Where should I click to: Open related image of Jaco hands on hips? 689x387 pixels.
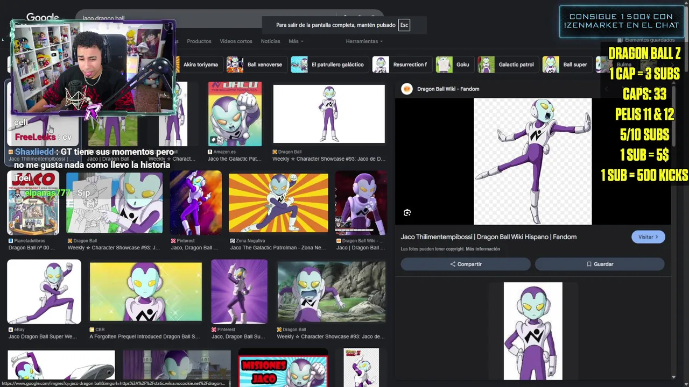(x=533, y=331)
